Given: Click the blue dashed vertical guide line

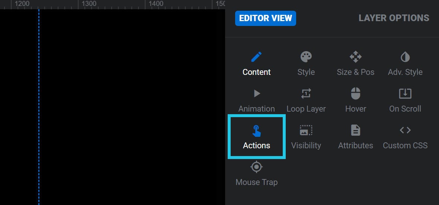Looking at the screenshot, I should click(39, 107).
